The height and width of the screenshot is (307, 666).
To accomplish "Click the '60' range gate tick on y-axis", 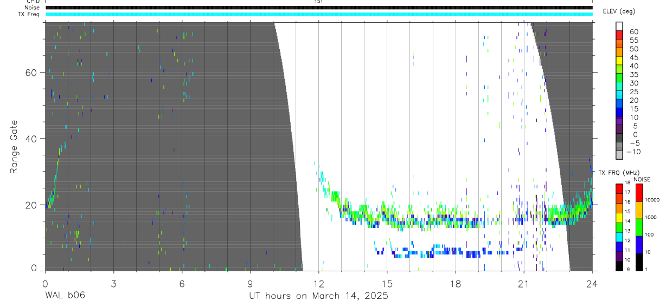I will pos(31,73).
